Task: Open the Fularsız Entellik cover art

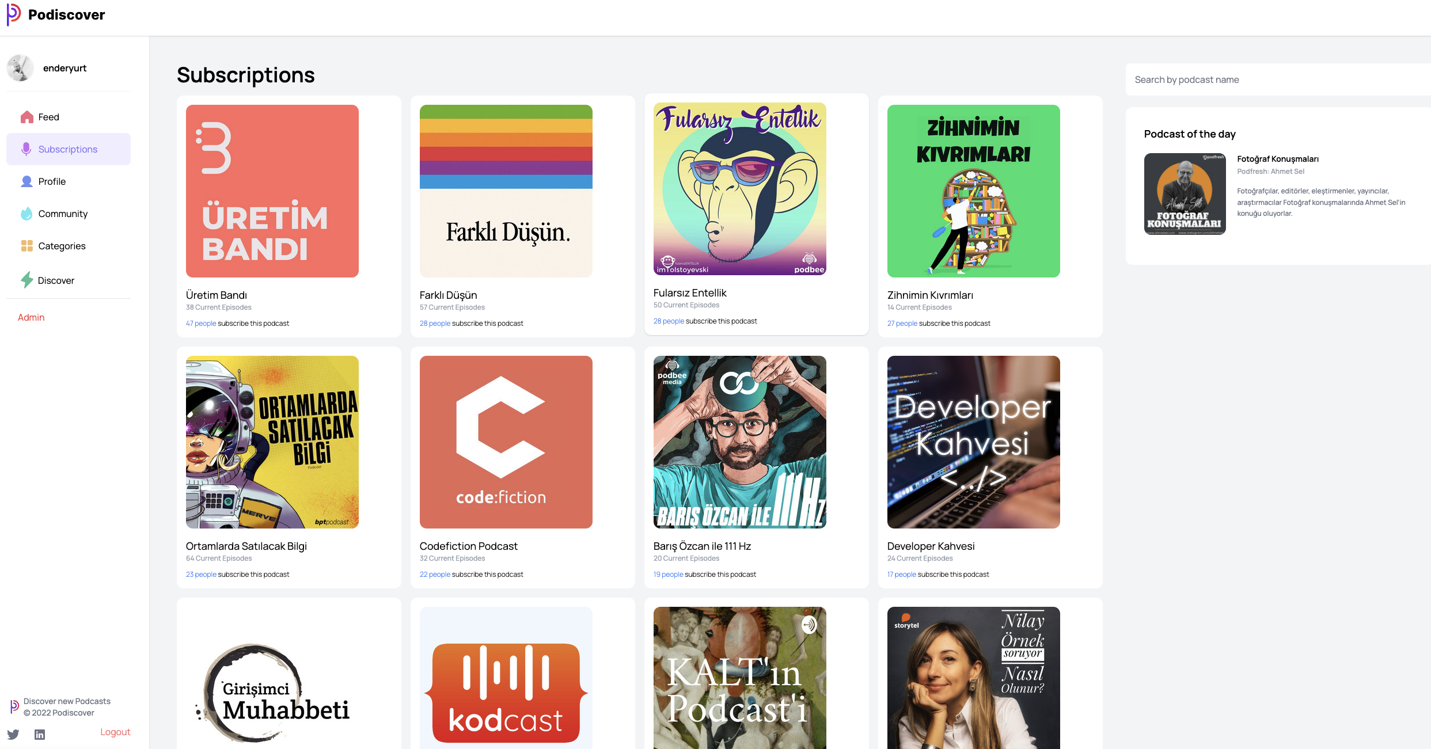Action: click(740, 189)
